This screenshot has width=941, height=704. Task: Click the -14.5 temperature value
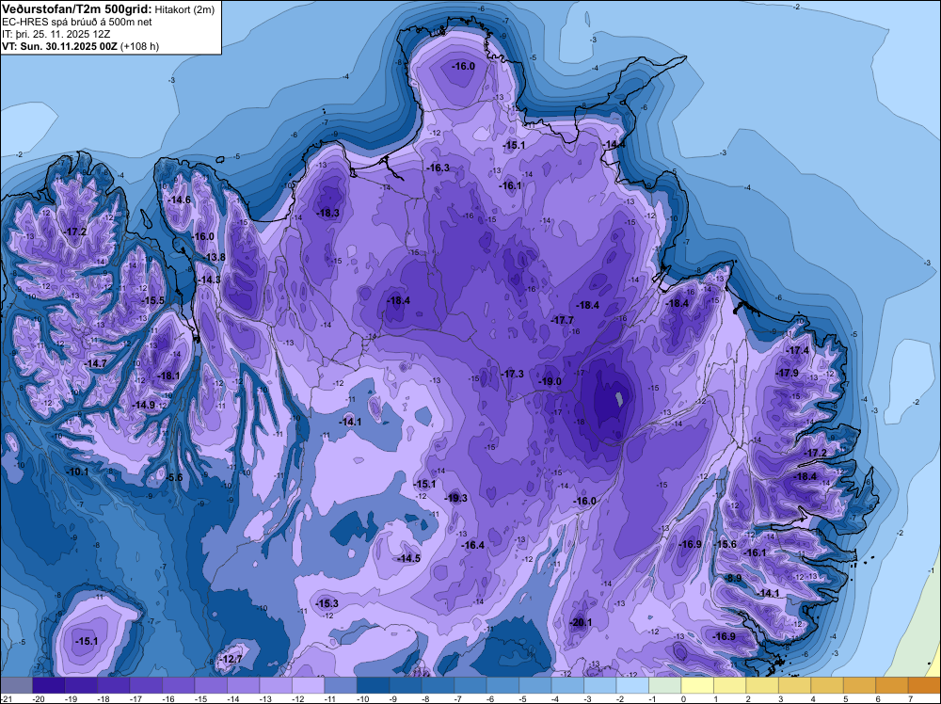pyautogui.click(x=408, y=559)
